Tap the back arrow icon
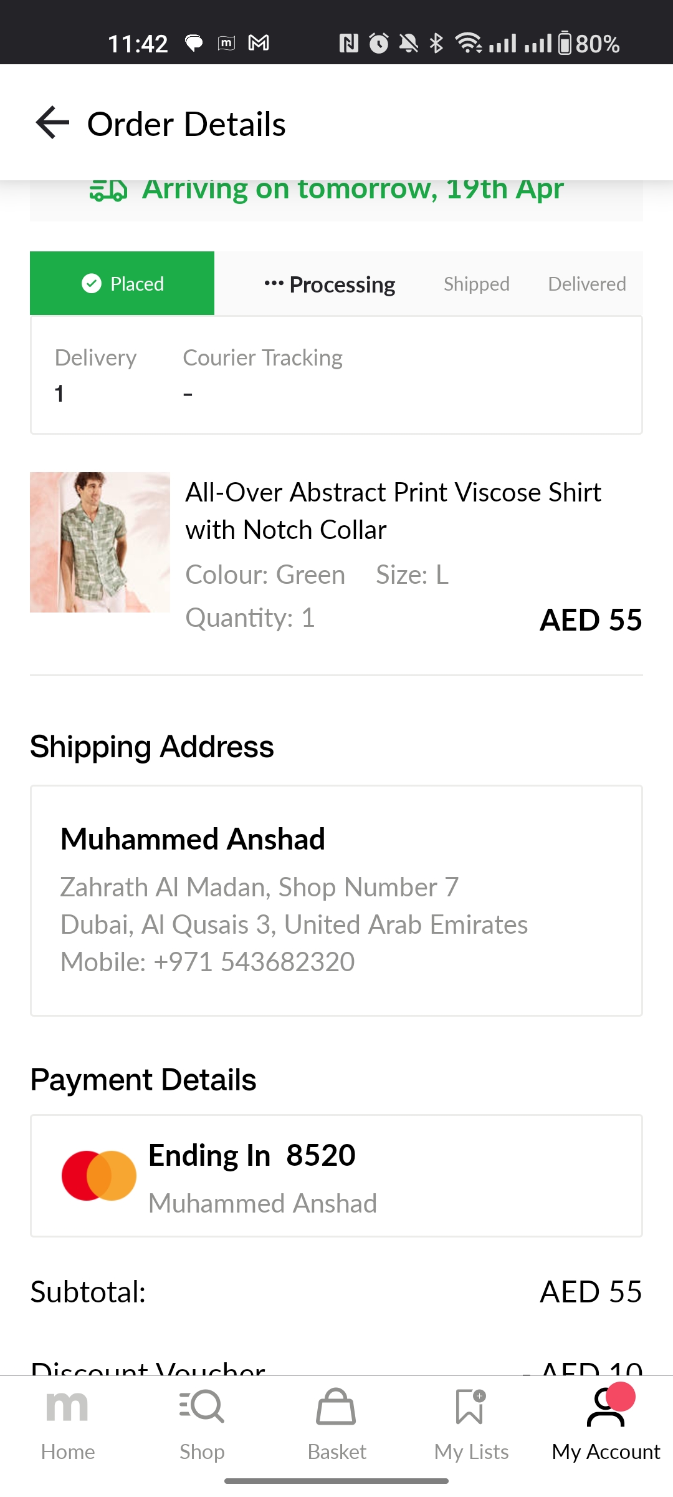This screenshot has height=1497, width=673. tap(52, 122)
